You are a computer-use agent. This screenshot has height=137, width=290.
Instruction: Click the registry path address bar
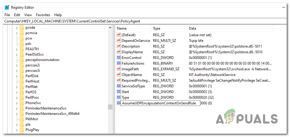(x=144, y=21)
